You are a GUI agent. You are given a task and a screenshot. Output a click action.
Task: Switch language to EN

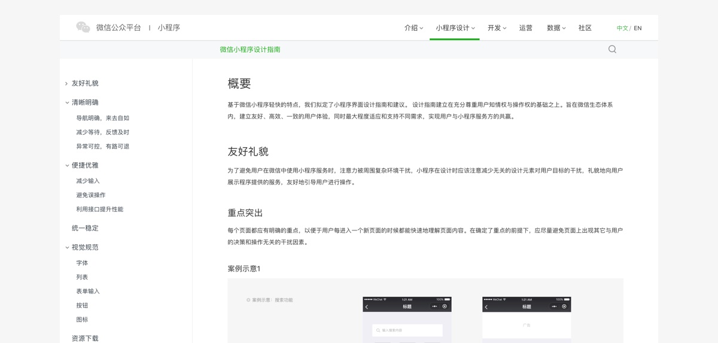(638, 28)
